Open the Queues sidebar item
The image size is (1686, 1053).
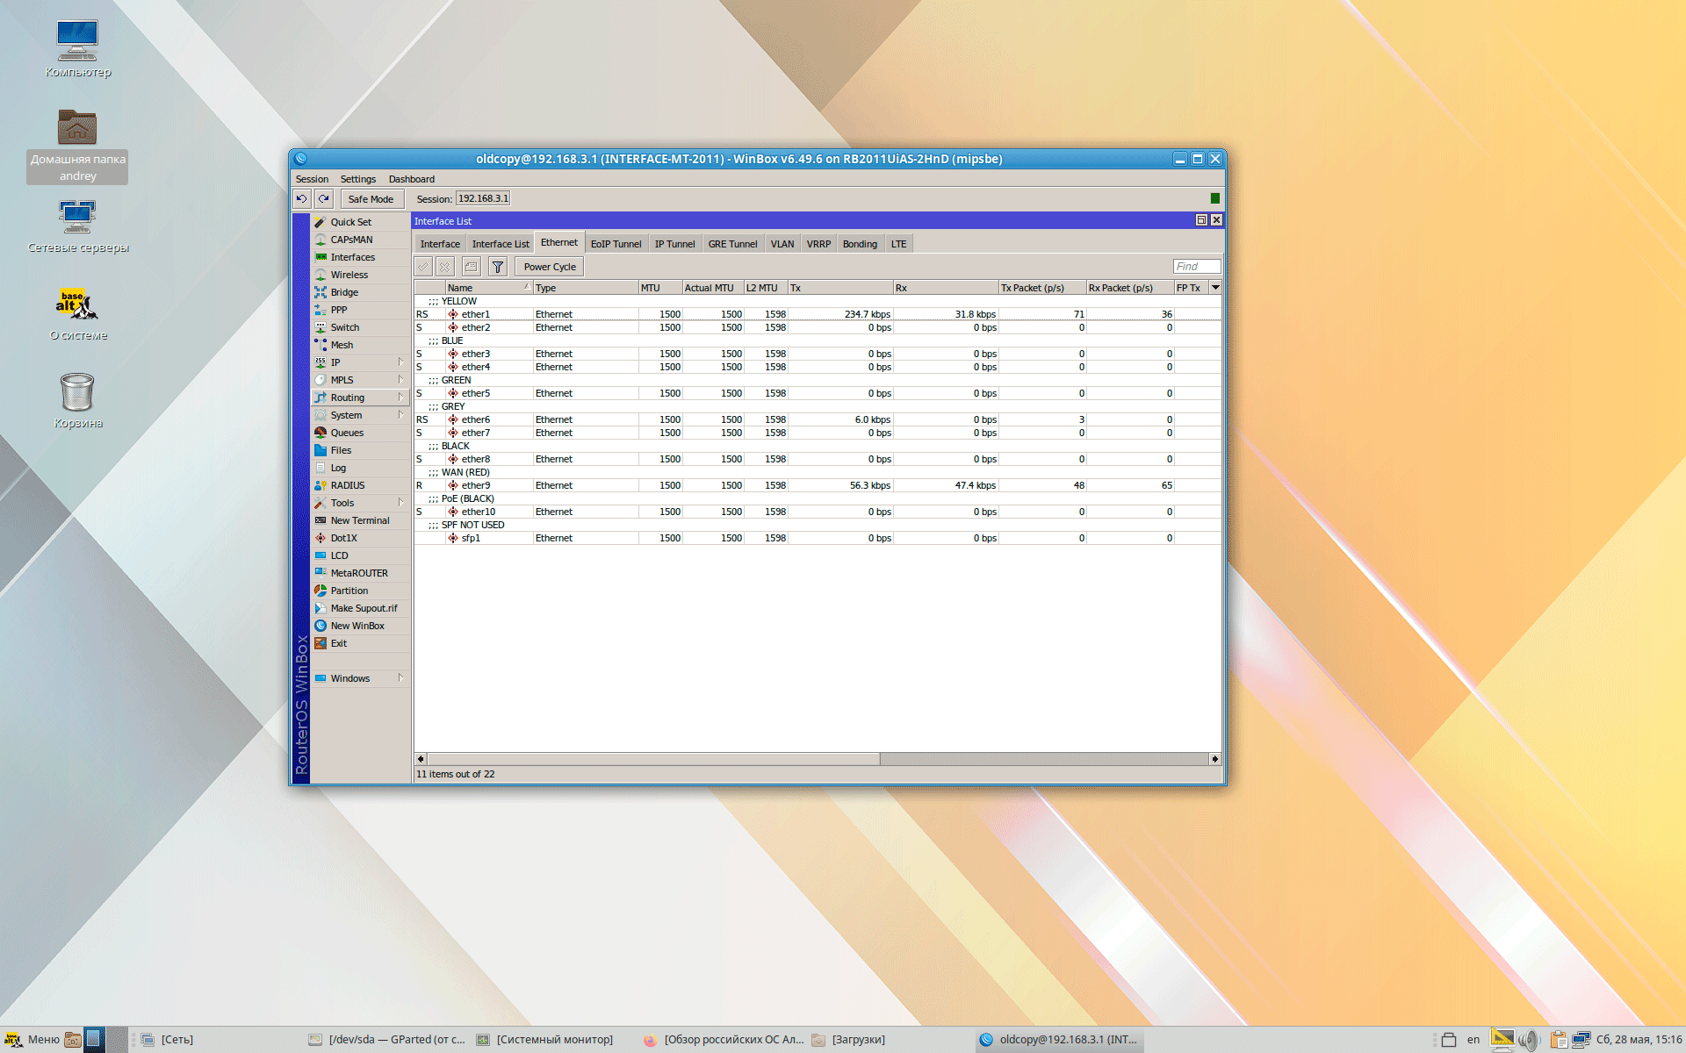pos(346,433)
